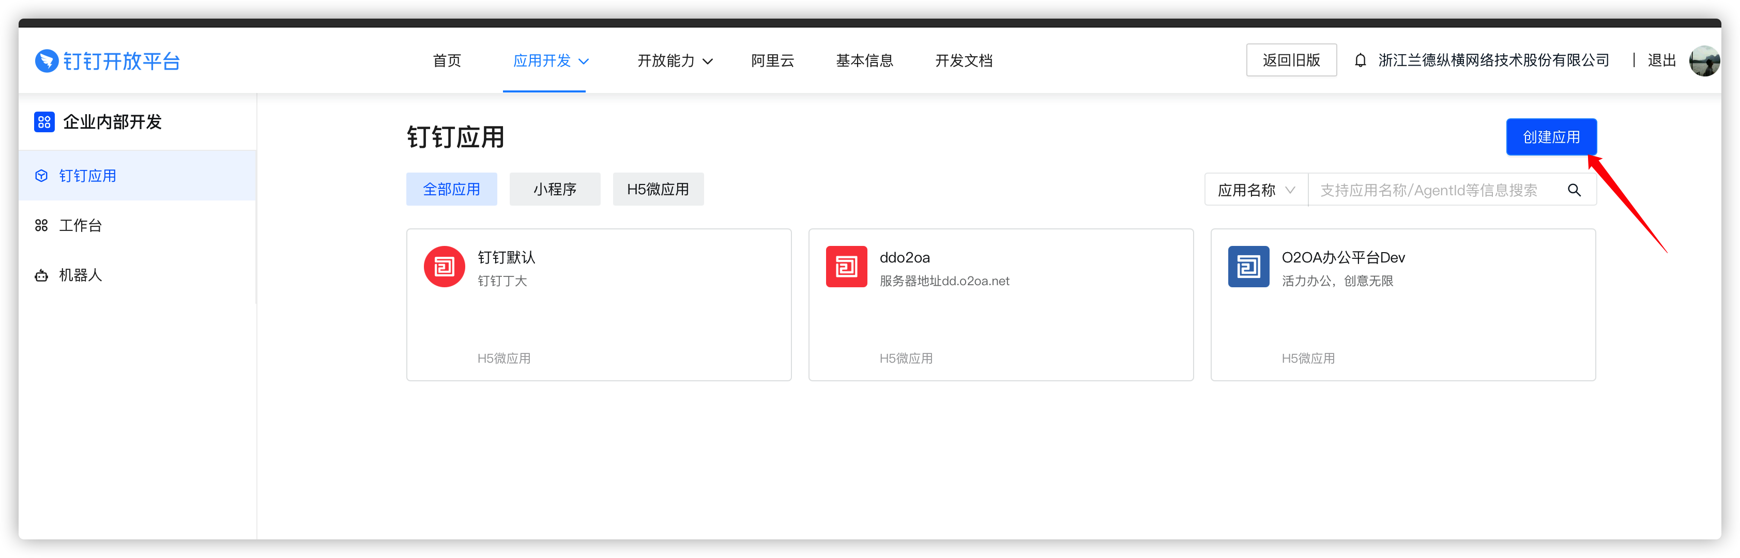The height and width of the screenshot is (558, 1740).
Task: Go to 首页 in top navigation
Action: pos(447,61)
